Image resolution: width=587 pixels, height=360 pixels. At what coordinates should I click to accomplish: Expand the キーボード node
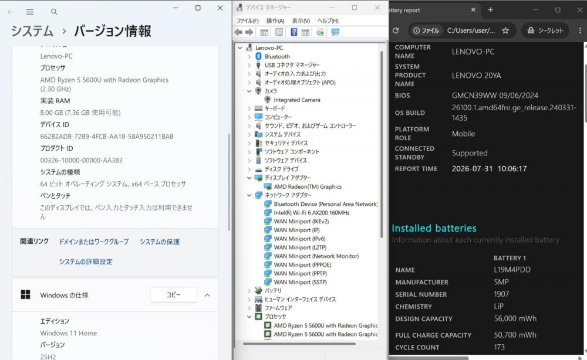coord(249,108)
